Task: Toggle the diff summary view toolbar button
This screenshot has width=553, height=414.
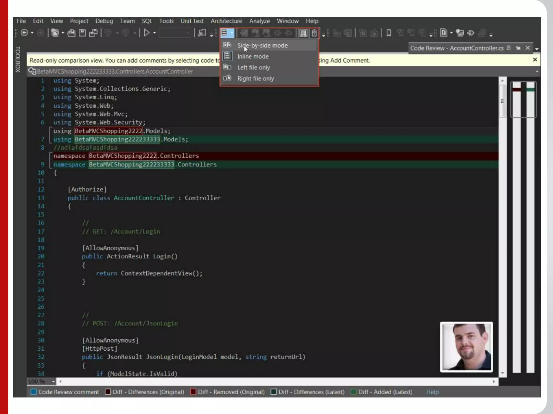Action: point(304,33)
